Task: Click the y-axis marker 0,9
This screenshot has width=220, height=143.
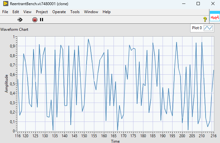Action: coord(12,46)
